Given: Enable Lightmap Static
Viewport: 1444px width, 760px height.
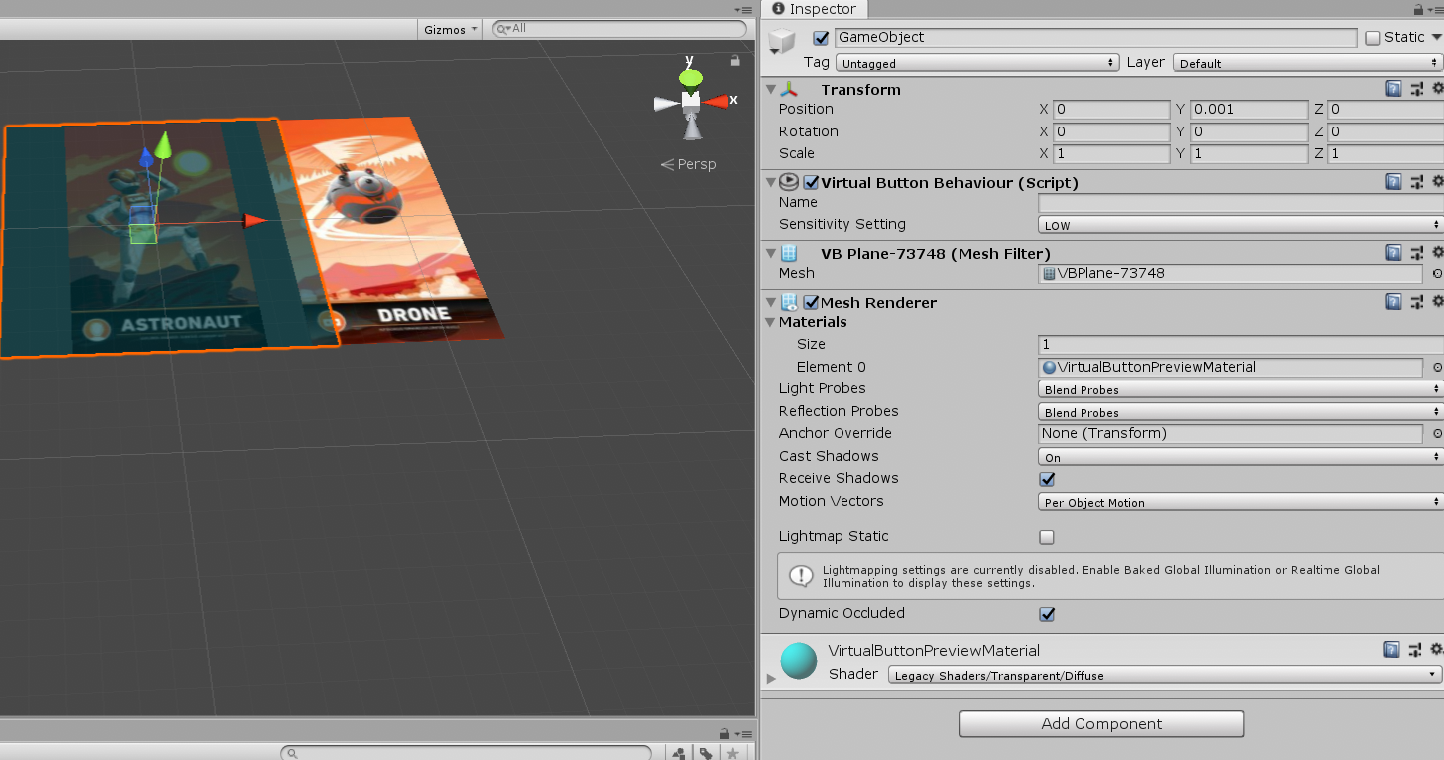Looking at the screenshot, I should coord(1046,537).
